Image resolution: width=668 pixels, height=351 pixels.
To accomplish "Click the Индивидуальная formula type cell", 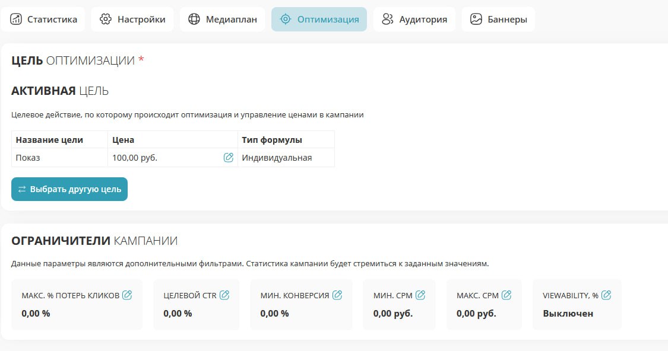I will (x=286, y=158).
